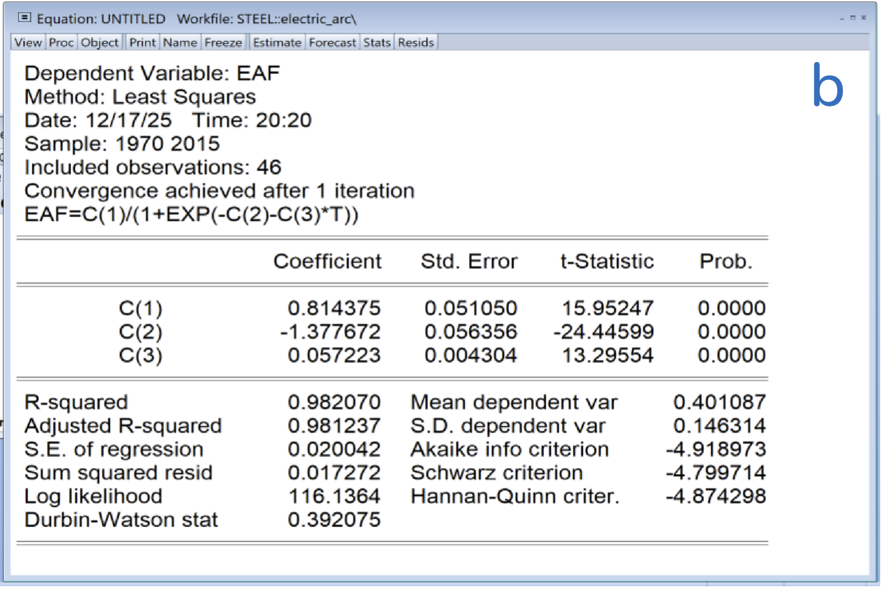881x590 pixels.
Task: Click the equation window icon in title bar
Action: [x=25, y=18]
